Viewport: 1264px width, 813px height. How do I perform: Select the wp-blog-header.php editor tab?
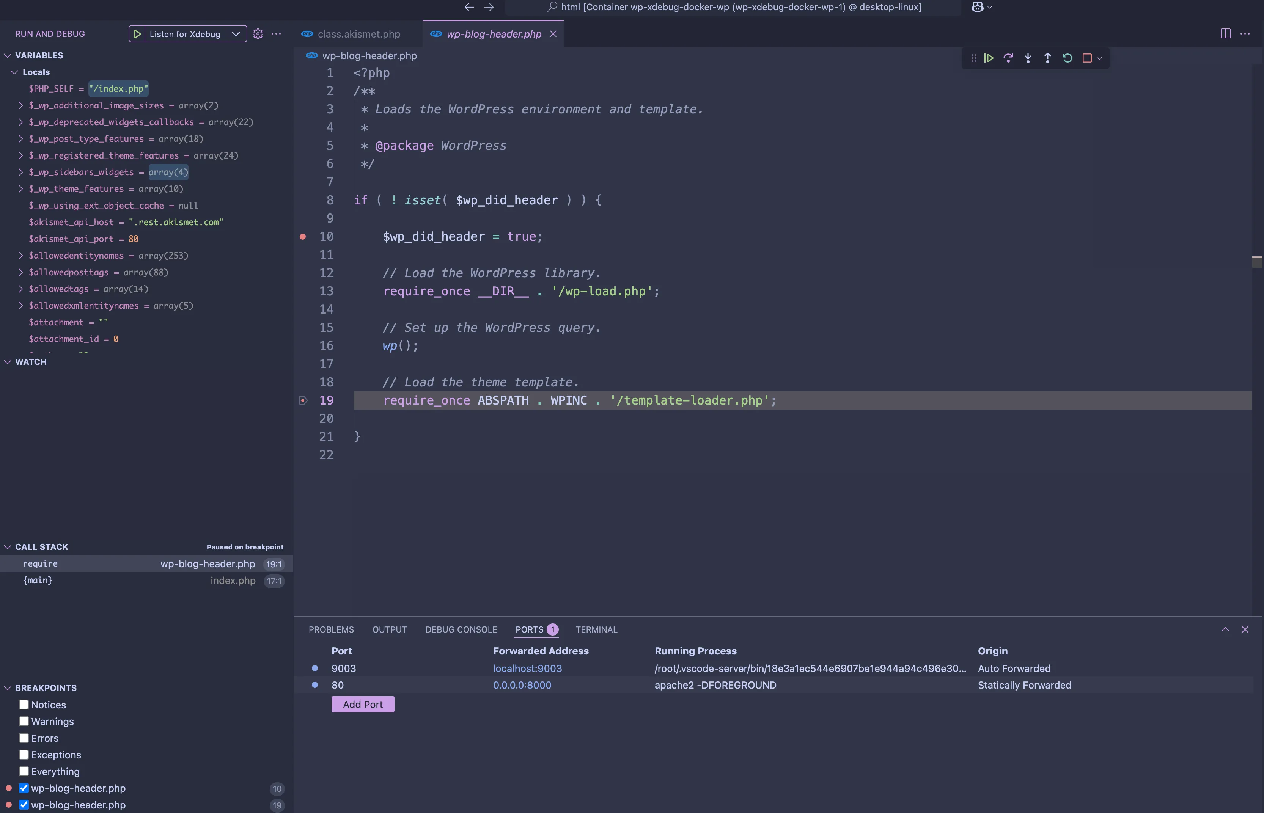tap(494, 34)
